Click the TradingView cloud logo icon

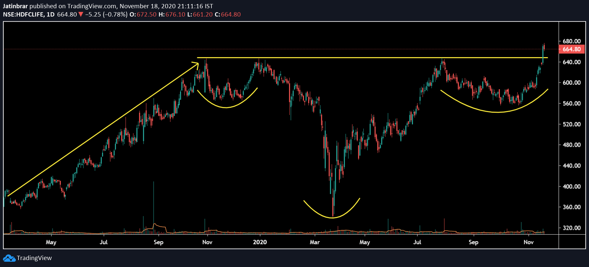[9, 258]
